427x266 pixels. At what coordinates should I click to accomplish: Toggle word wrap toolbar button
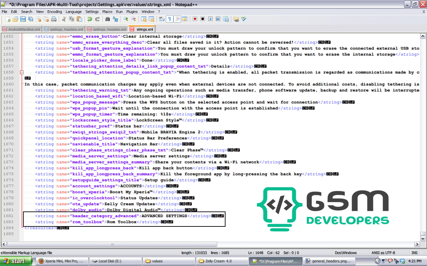pyautogui.click(x=162, y=19)
